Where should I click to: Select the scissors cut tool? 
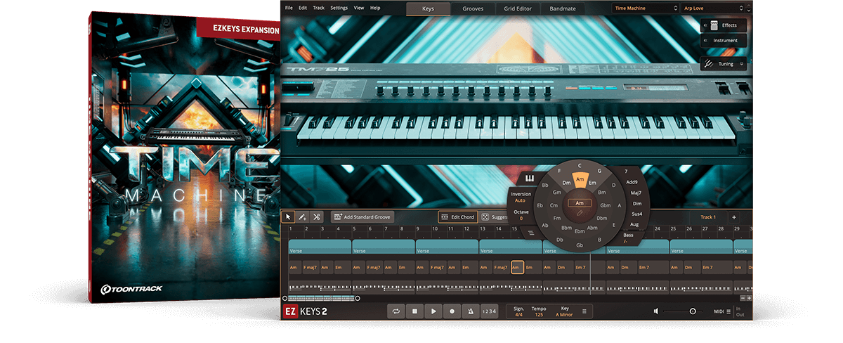pos(317,217)
